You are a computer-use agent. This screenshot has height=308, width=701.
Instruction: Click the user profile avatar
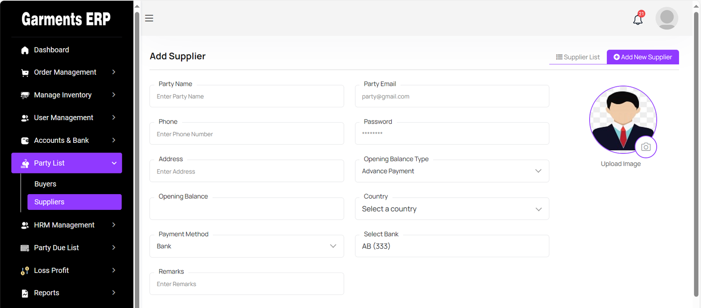click(666, 18)
